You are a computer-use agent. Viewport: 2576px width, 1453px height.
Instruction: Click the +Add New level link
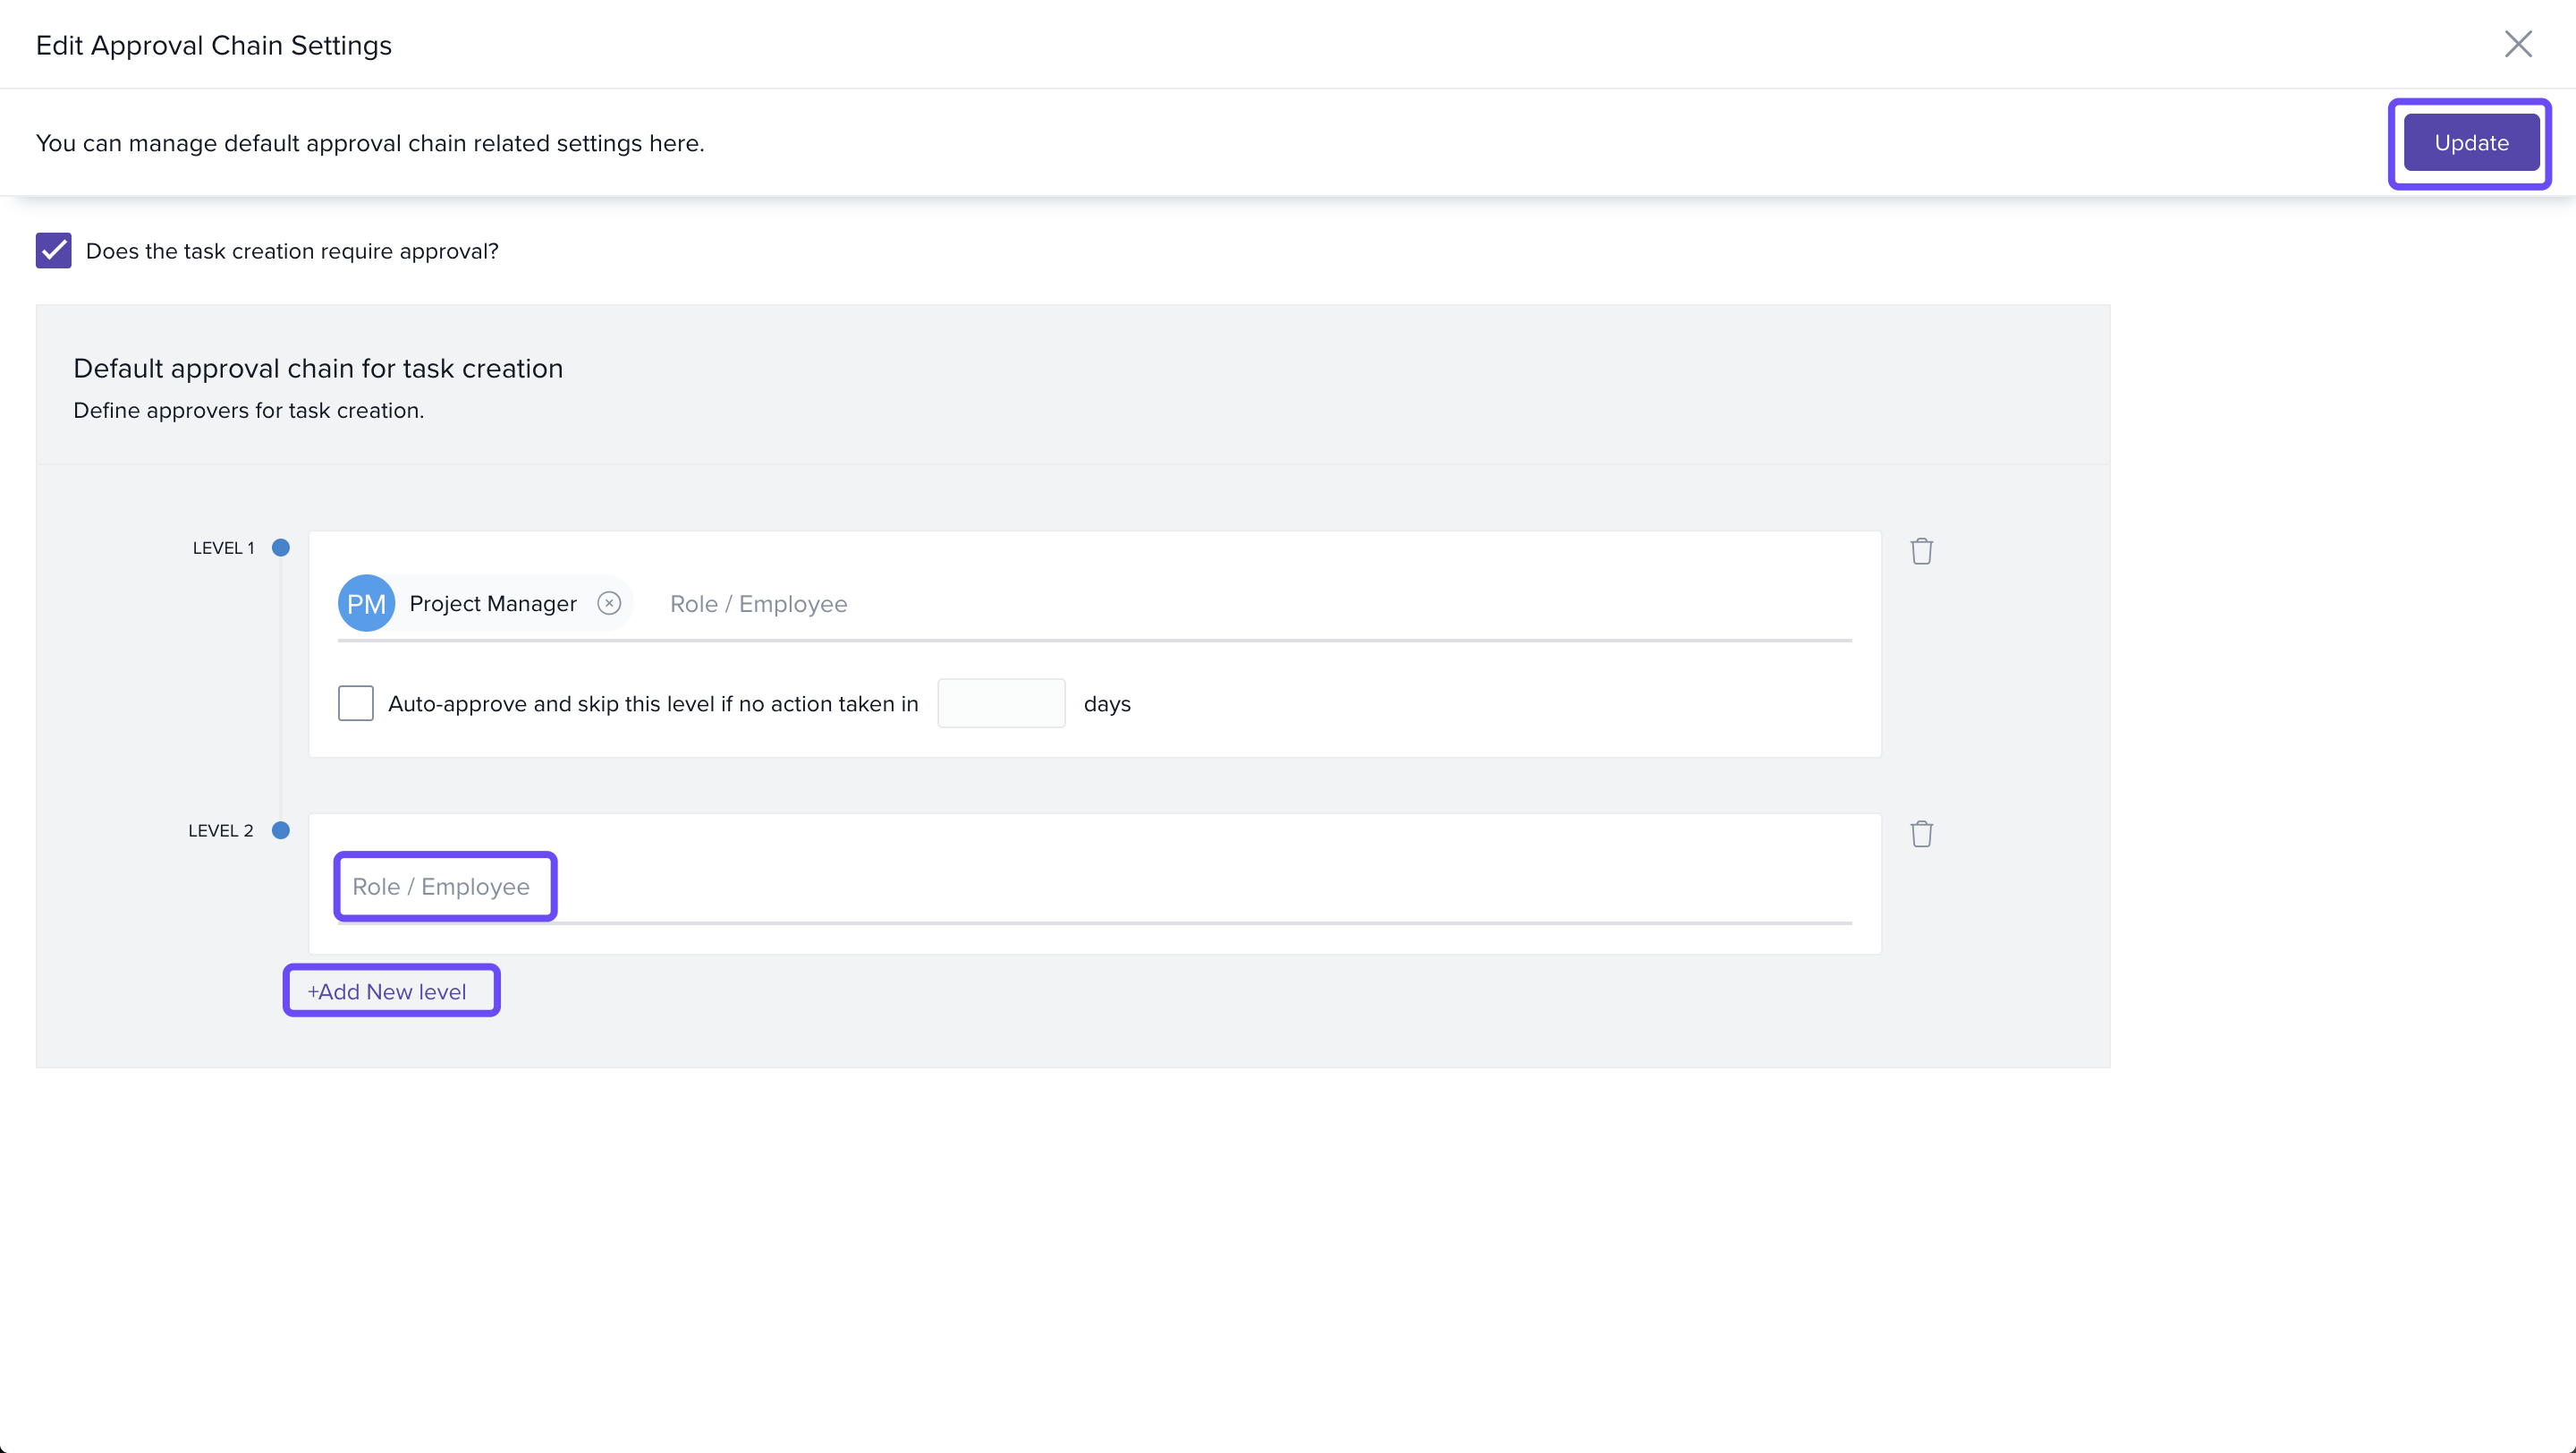[387, 991]
